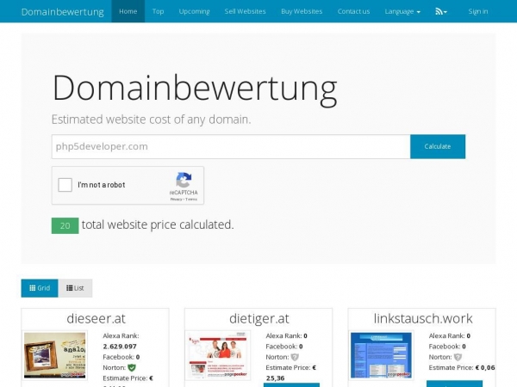Check the I'm not a robot checkbox
Viewport: 517px width, 387px height.
65,185
